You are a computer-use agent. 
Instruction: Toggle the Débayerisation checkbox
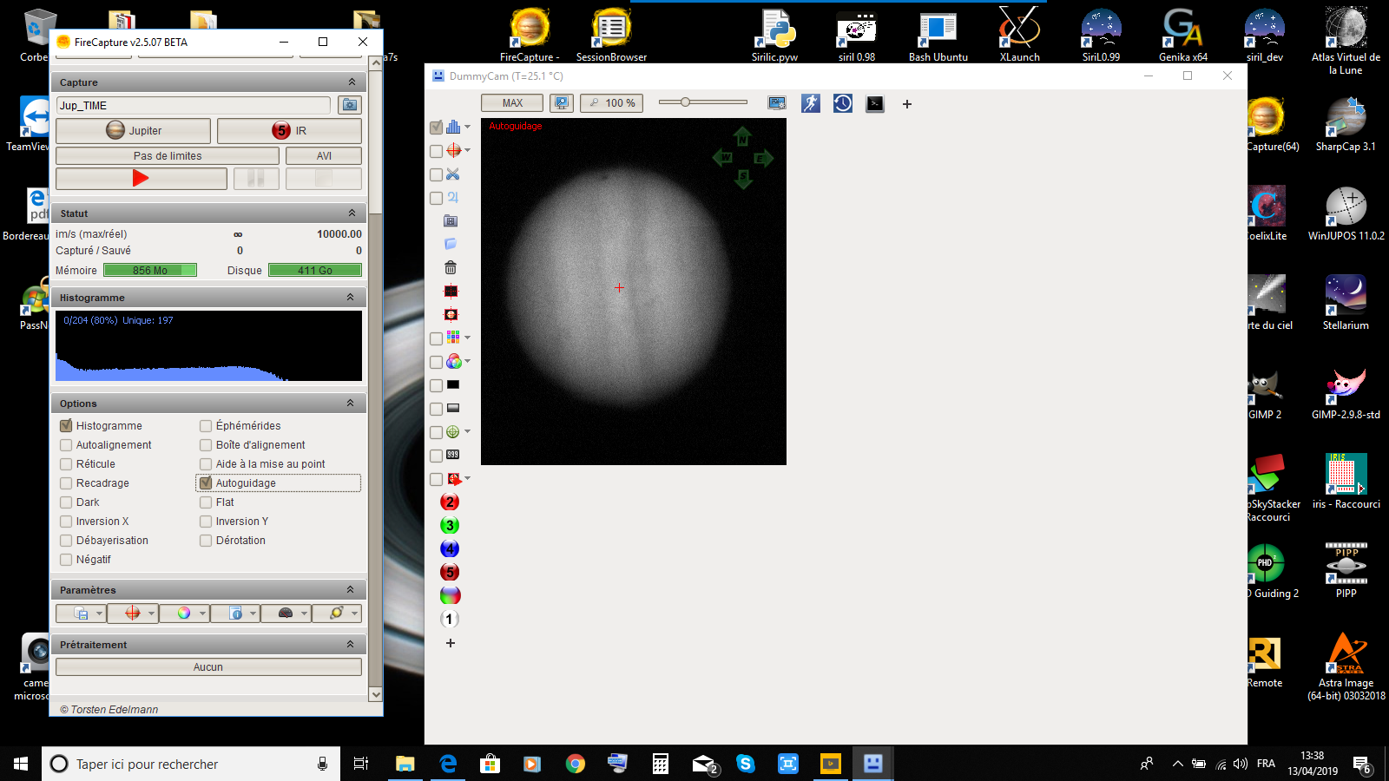[x=66, y=541]
